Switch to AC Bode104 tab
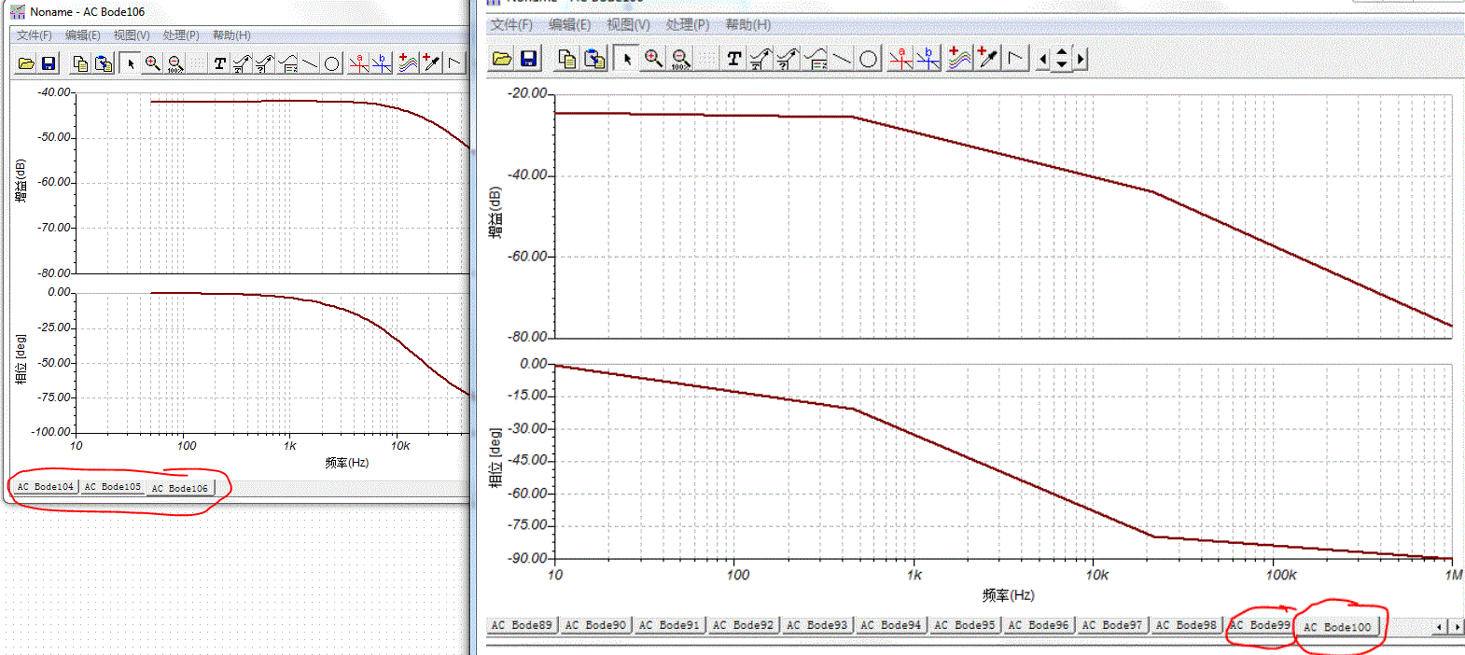1465x655 pixels. click(45, 486)
